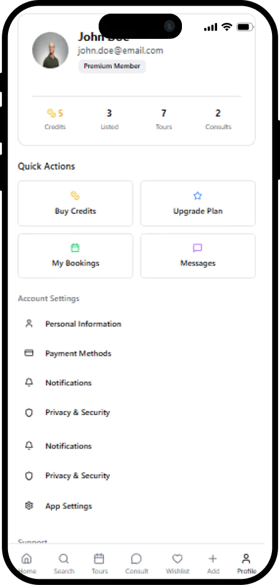Click the Premium Member badge
The width and height of the screenshot is (280, 585).
[x=112, y=66]
